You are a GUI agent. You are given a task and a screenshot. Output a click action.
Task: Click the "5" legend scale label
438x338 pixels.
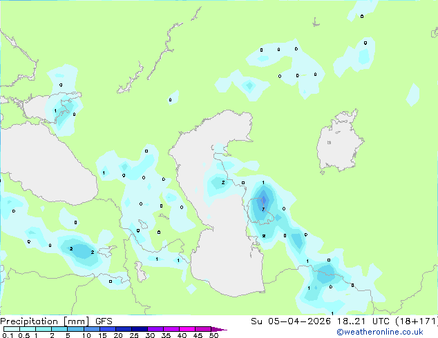tap(68, 335)
